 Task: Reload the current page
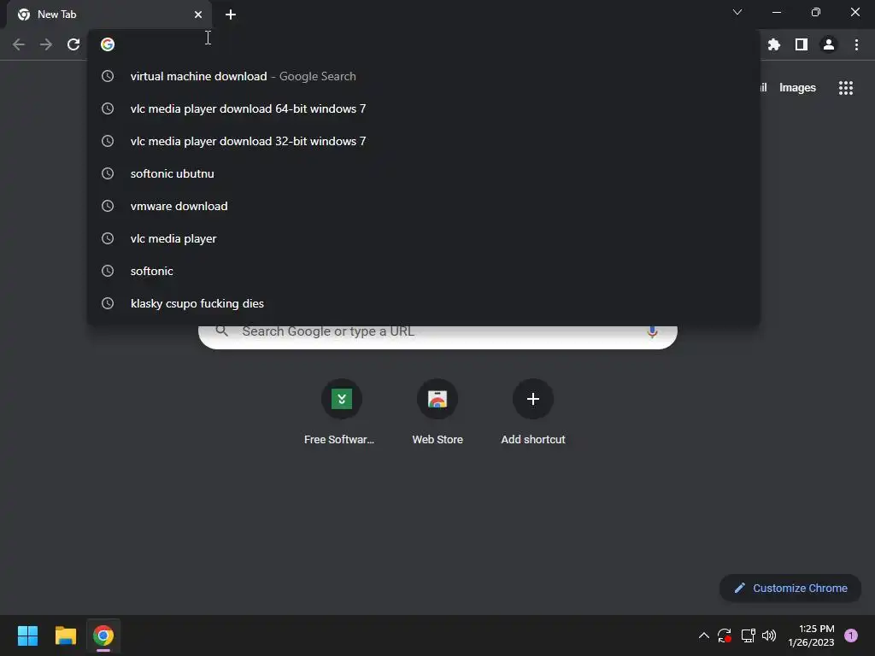pos(73,44)
